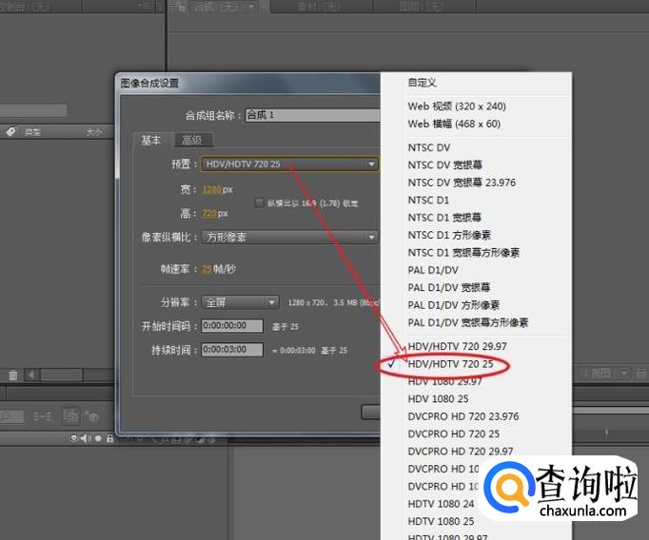
Task: Select NTSC DV 宽银幕 preset
Action: (445, 165)
